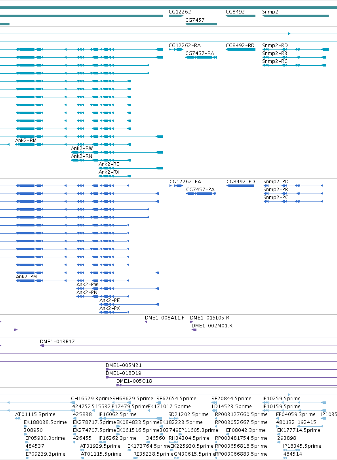Open protein Ank2-PE
Image resolution: width=337 pixels, height=460 pixels.
110,300
